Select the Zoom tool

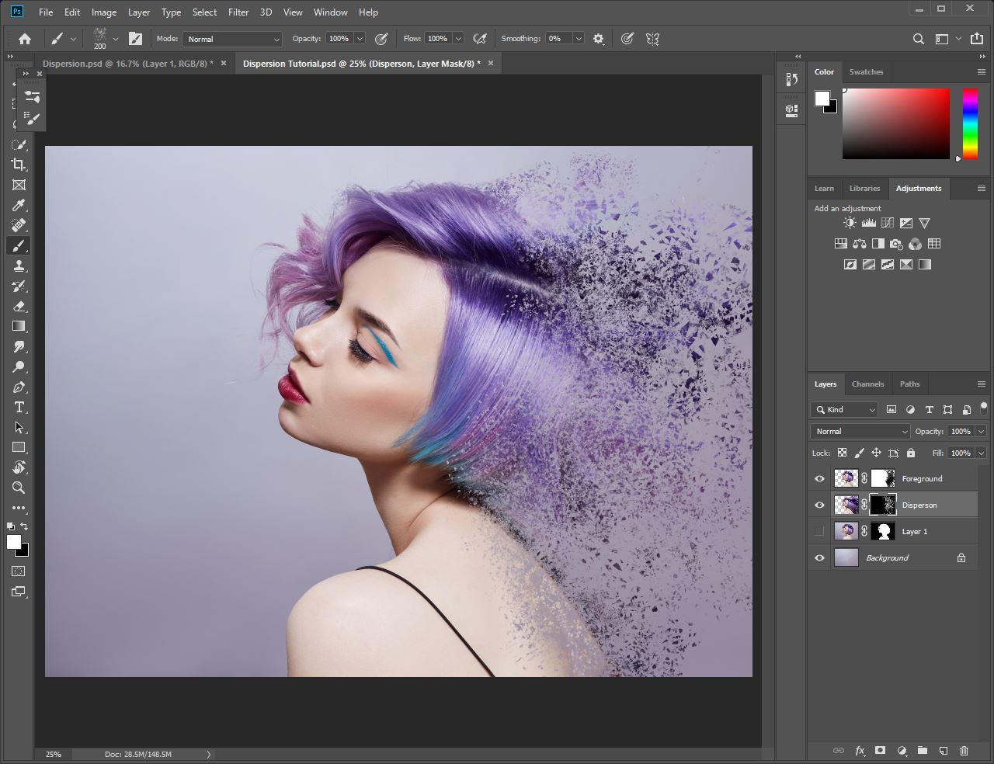click(x=19, y=488)
